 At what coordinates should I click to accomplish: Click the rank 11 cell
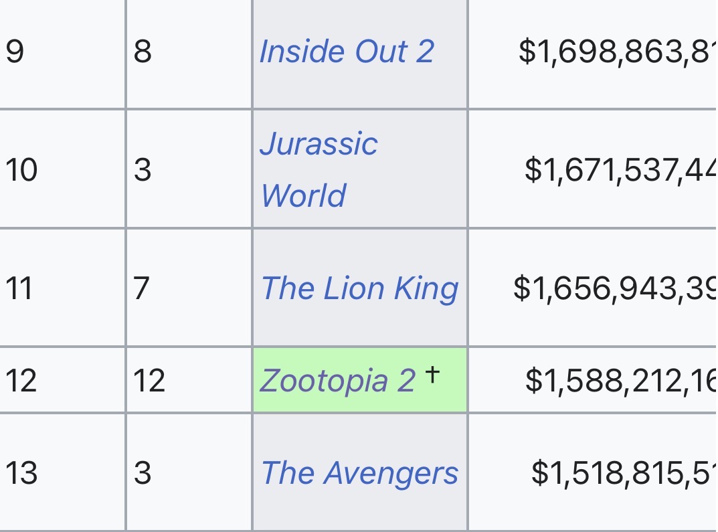click(x=19, y=288)
